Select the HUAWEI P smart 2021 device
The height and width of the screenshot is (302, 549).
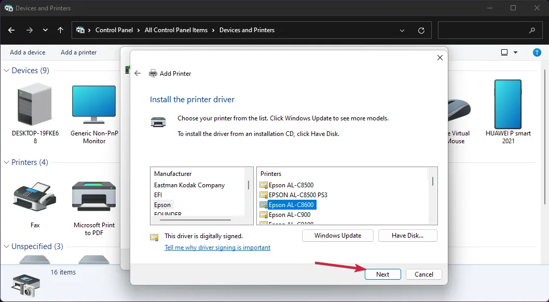507,104
